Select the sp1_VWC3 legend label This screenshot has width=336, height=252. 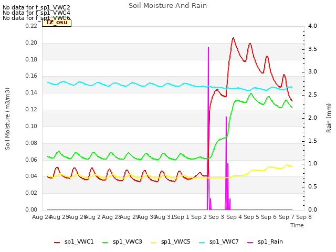(128, 242)
